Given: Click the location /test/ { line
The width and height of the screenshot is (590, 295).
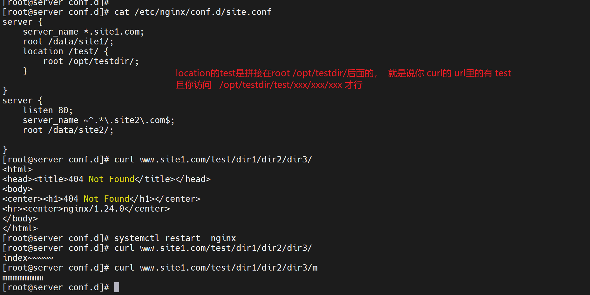Looking at the screenshot, I should click(x=65, y=52).
